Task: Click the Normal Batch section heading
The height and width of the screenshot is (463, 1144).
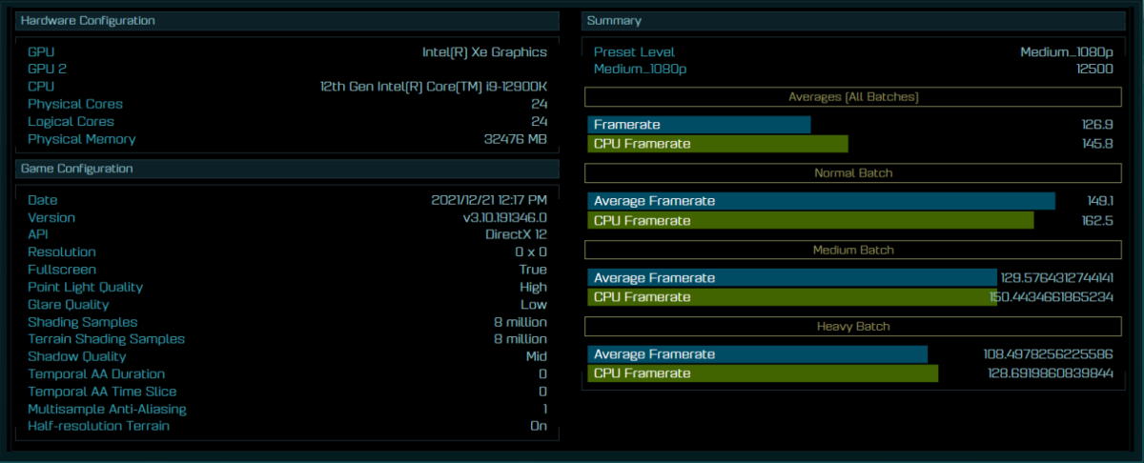Action: tap(852, 173)
